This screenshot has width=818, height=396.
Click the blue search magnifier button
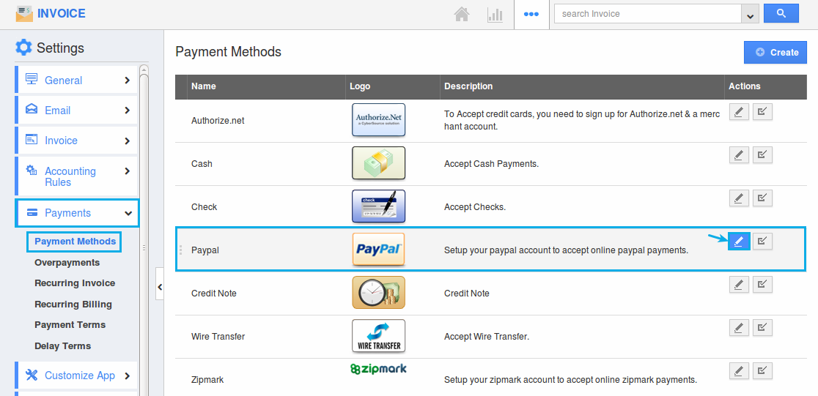[x=781, y=13]
